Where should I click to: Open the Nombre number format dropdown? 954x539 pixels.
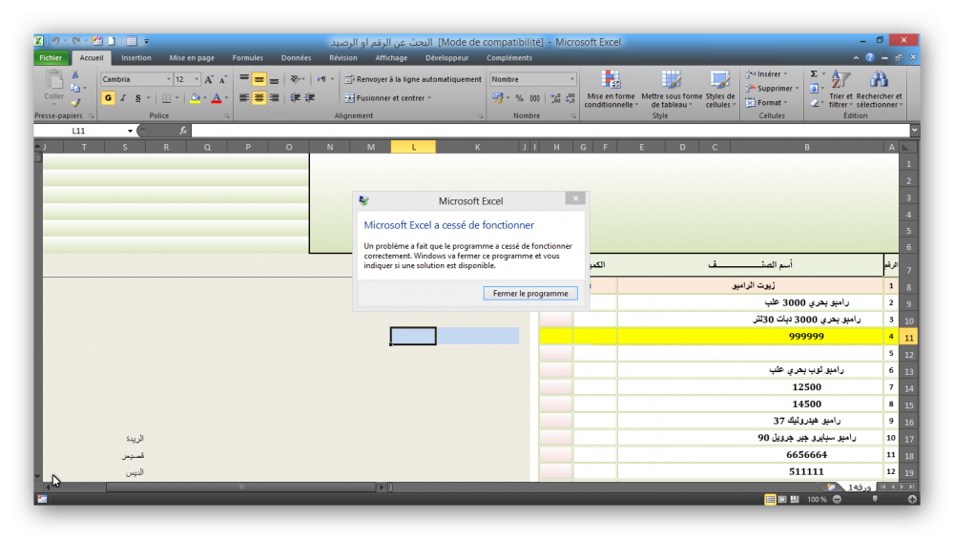(571, 79)
